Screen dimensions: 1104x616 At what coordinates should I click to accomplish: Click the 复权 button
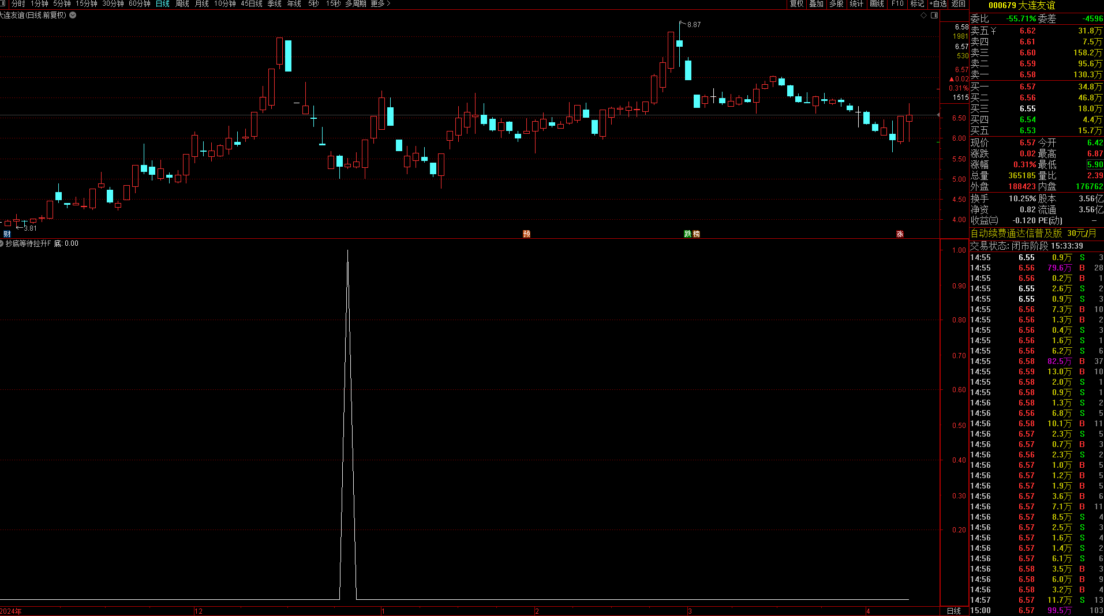click(x=797, y=3)
